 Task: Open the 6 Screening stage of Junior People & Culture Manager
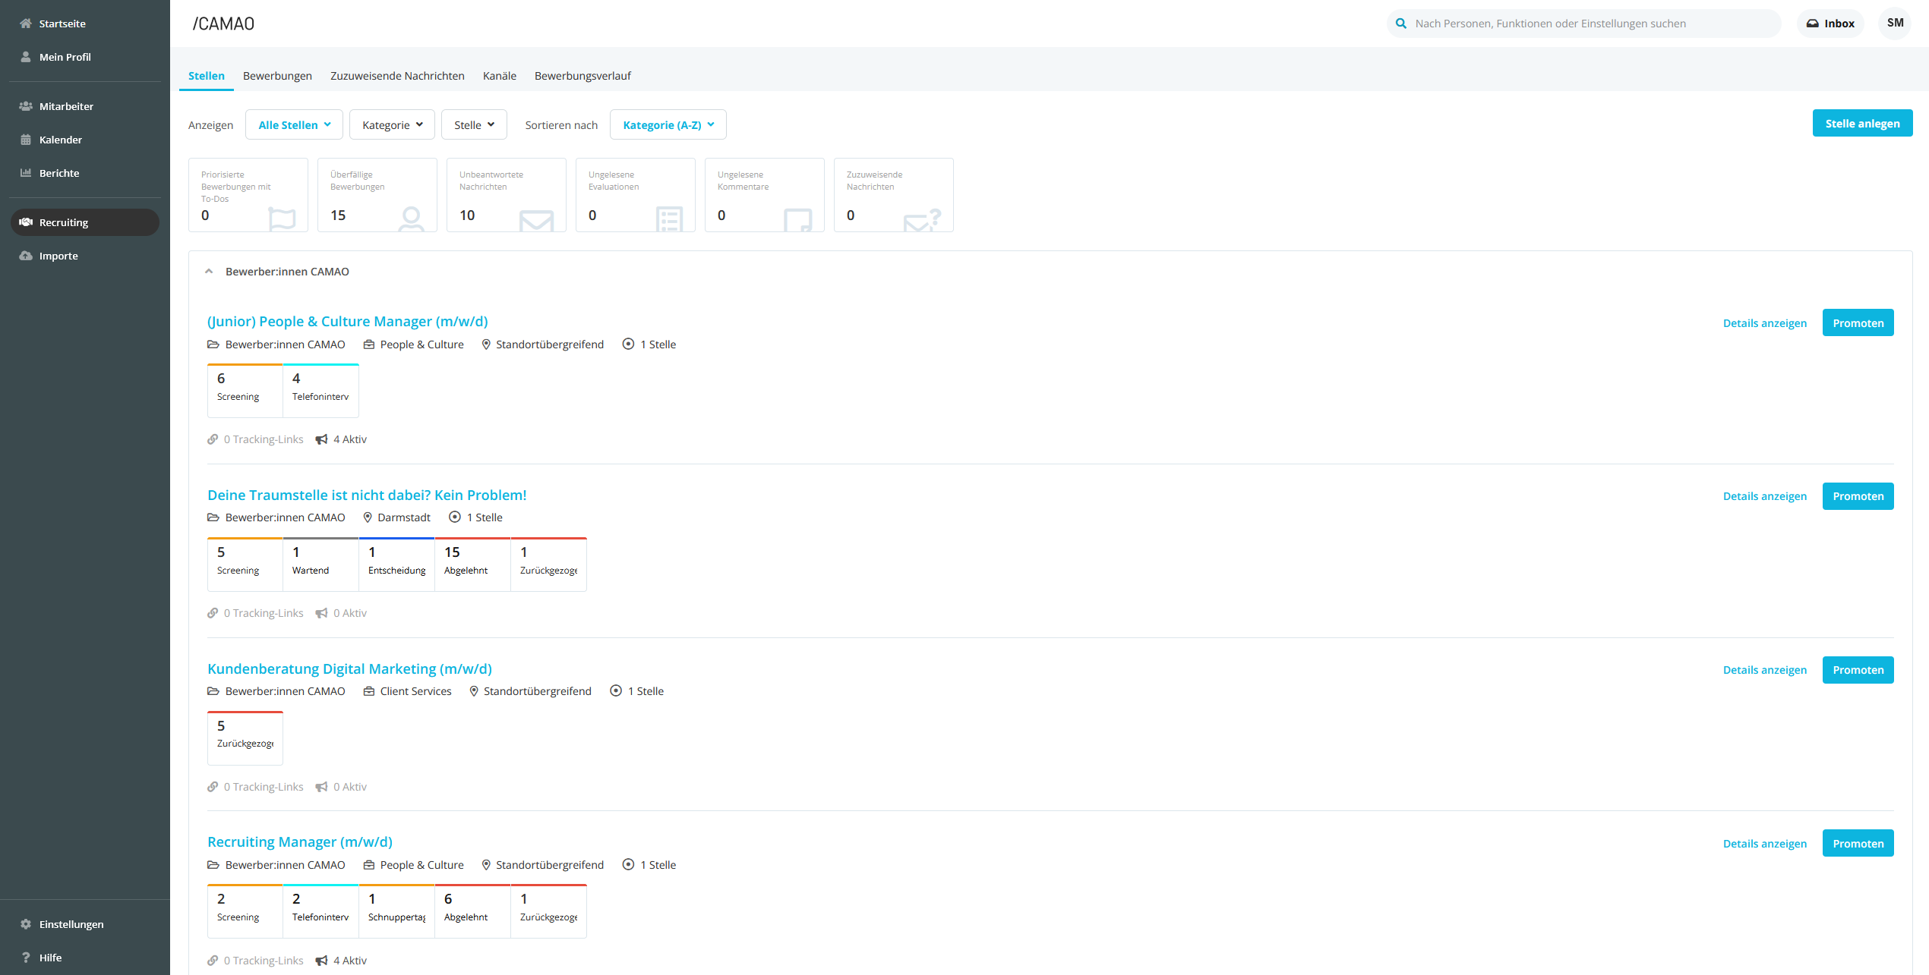[245, 390]
